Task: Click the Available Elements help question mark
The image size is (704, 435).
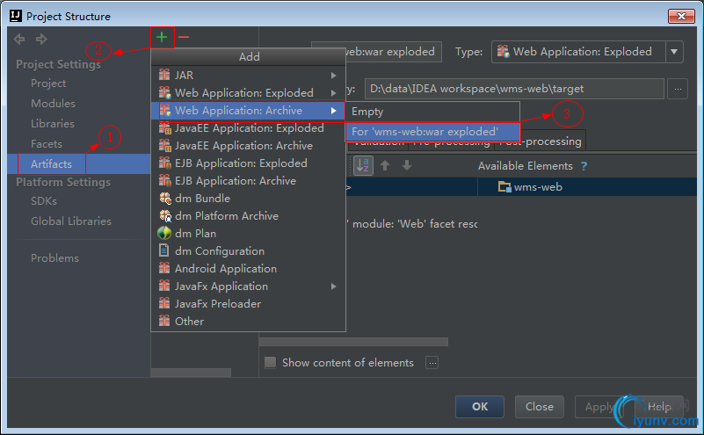Action: [584, 166]
